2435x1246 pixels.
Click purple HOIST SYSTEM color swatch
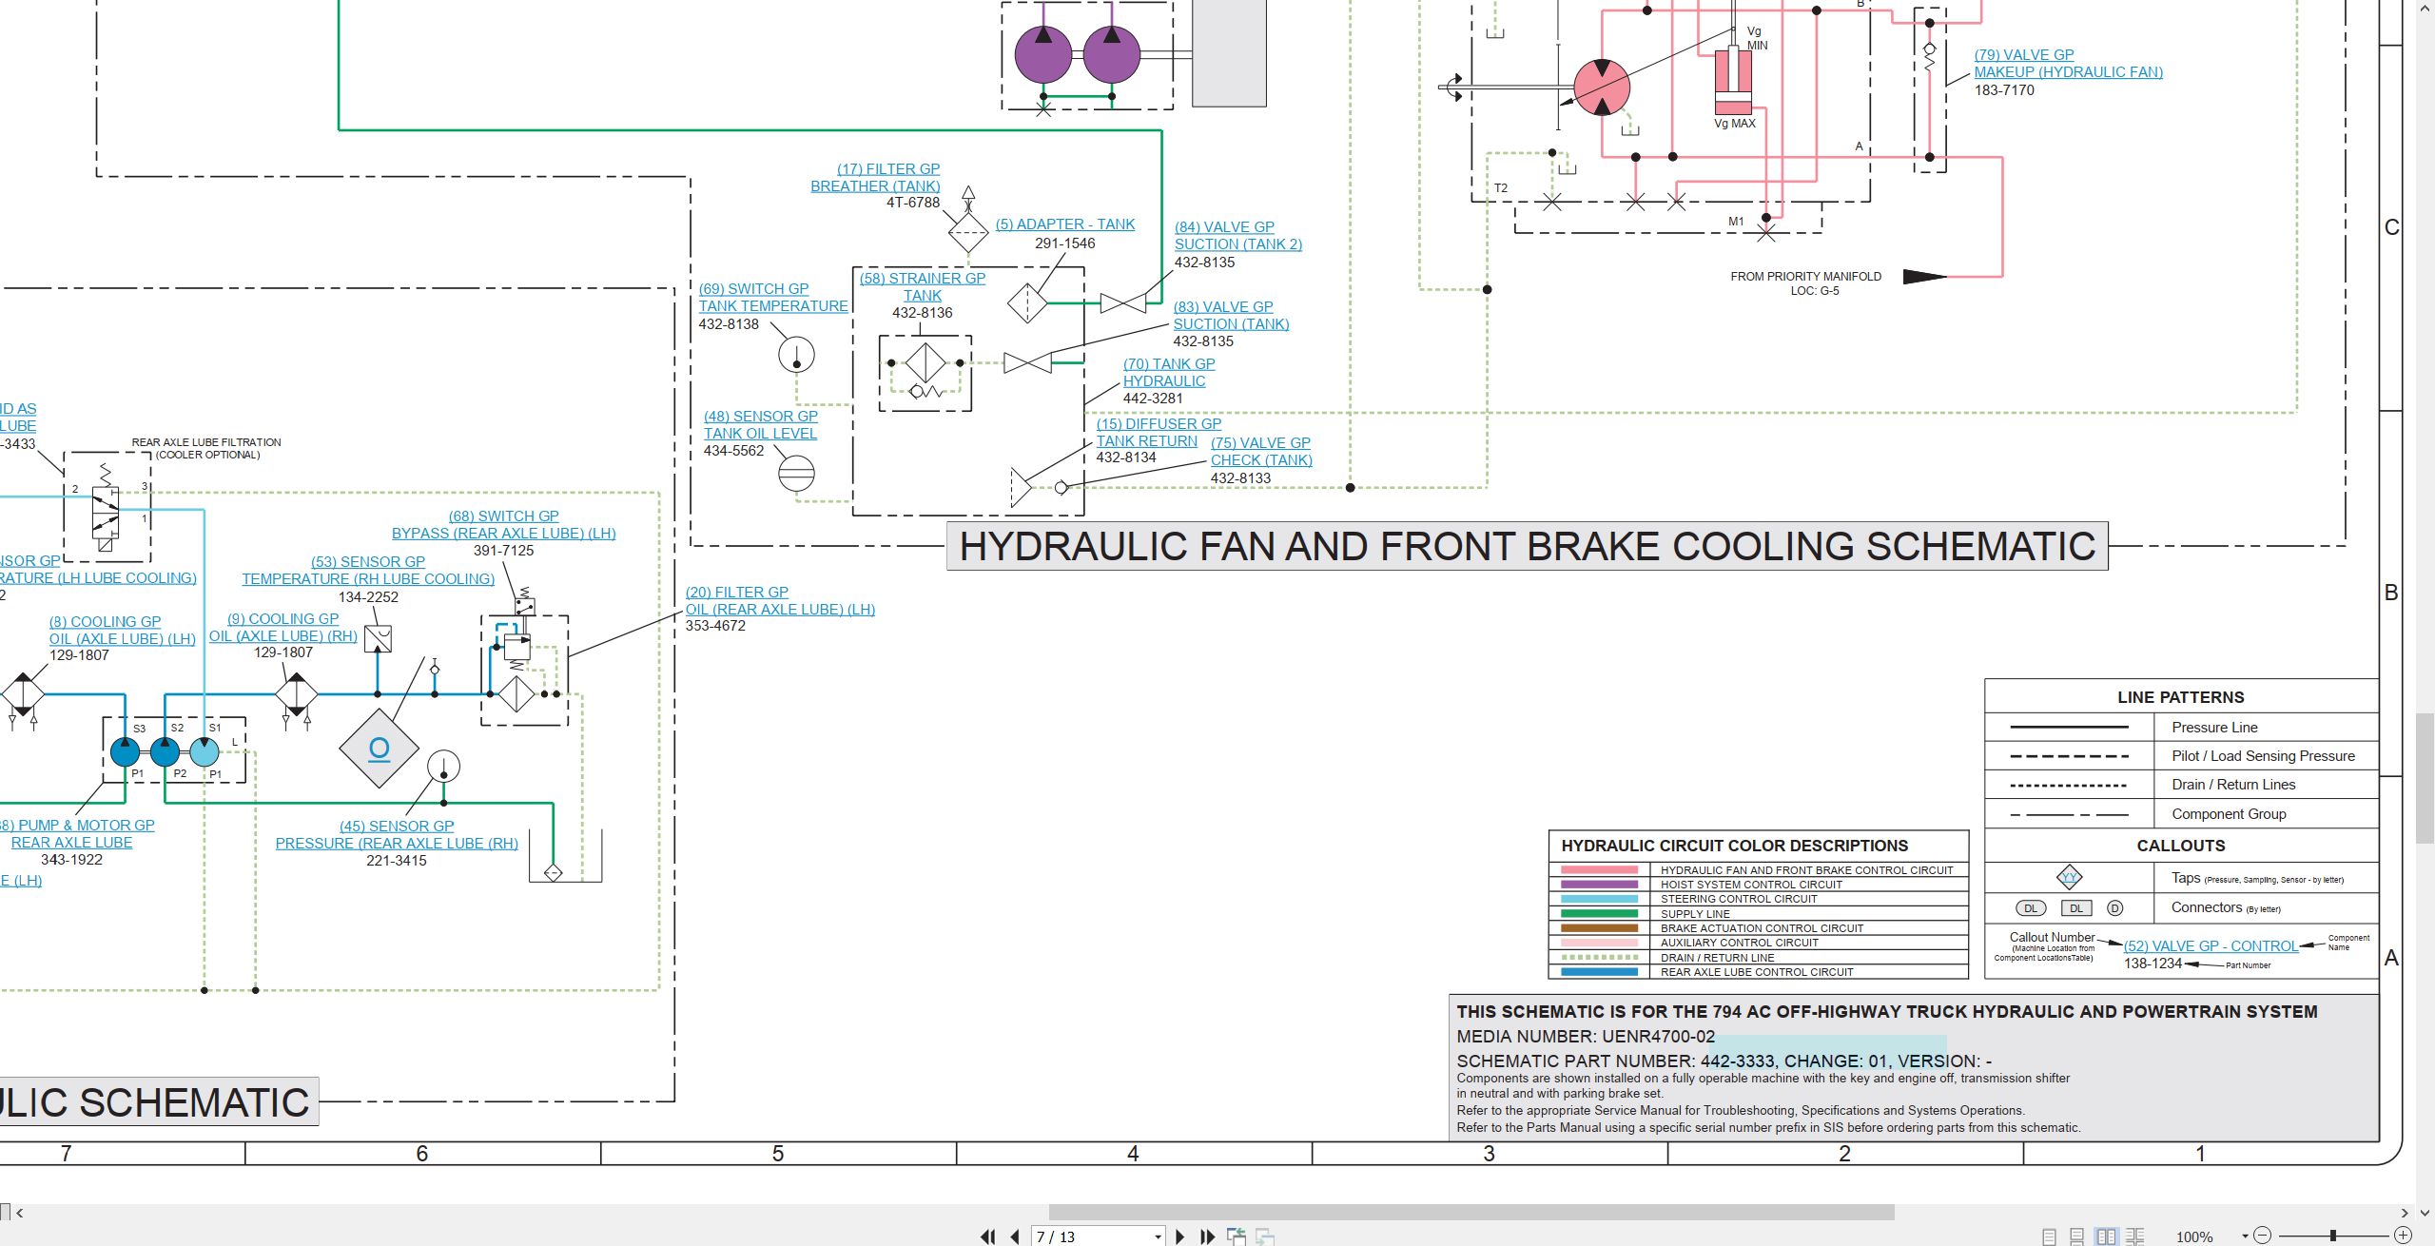pos(1600,885)
